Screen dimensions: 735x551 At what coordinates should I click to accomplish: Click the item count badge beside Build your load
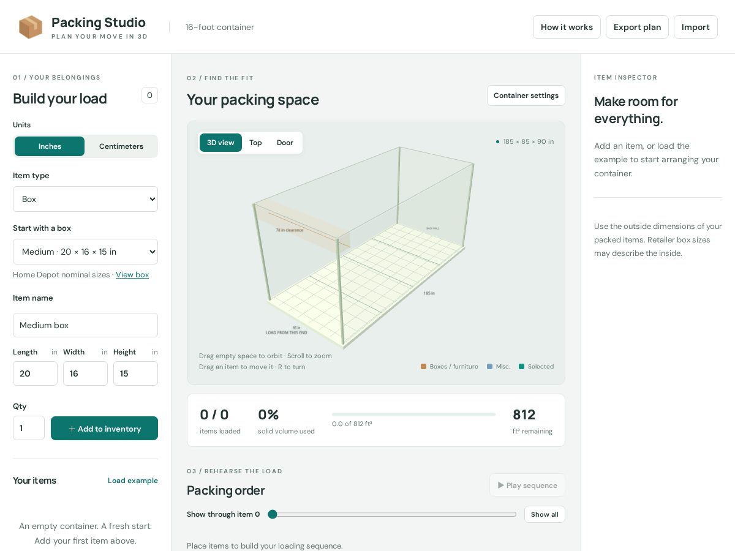coord(149,96)
